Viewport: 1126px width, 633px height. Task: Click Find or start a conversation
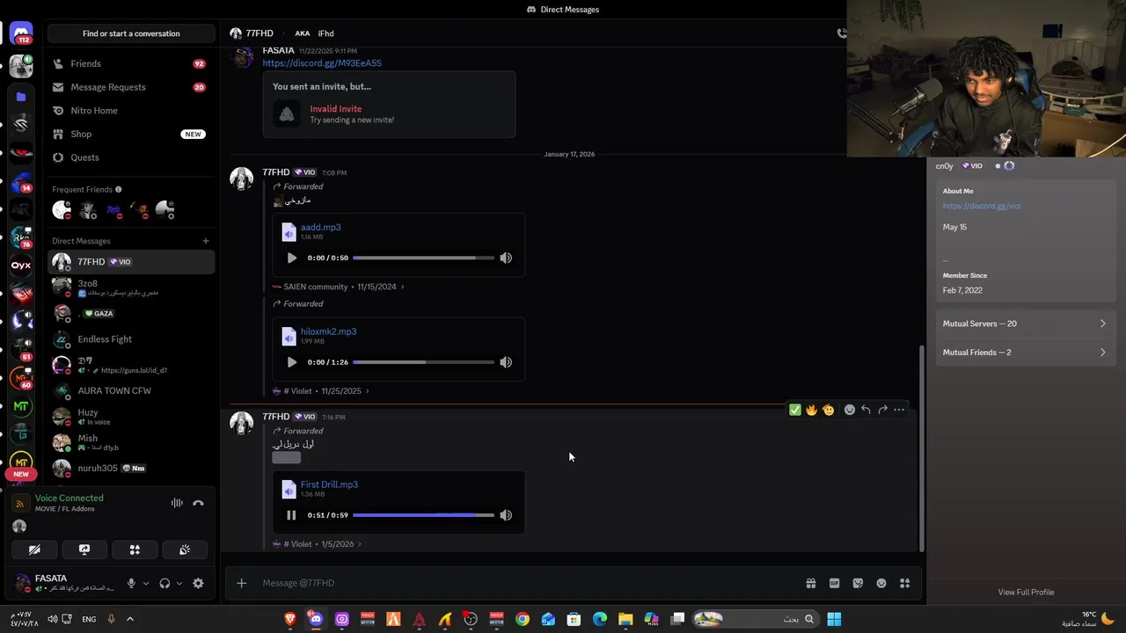[x=131, y=33]
